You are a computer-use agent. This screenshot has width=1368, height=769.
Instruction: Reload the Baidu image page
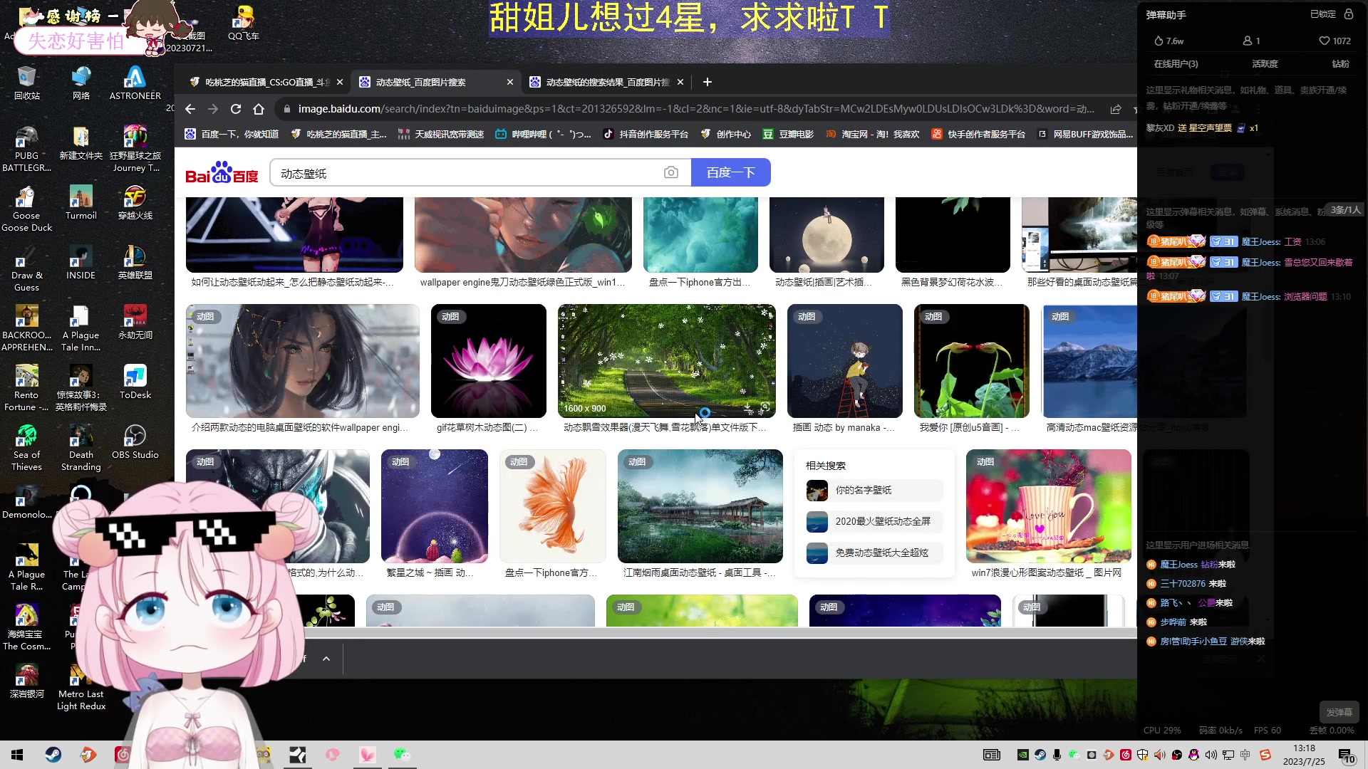pyautogui.click(x=236, y=109)
